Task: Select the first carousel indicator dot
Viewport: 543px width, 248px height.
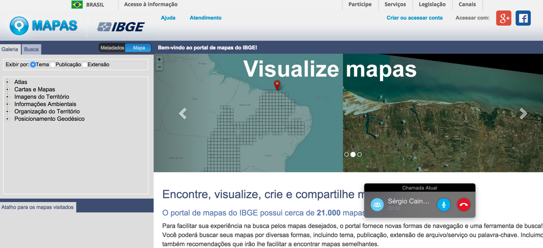Action: (347, 155)
